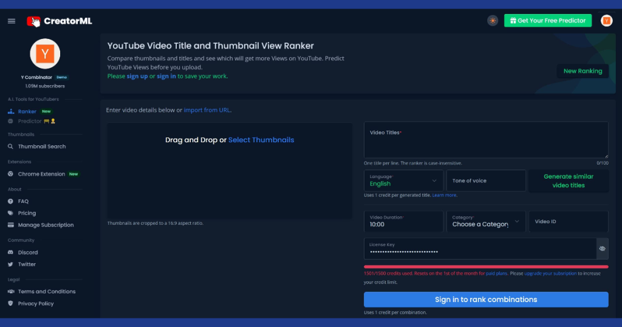The image size is (622, 327).
Task: Open Manage Subscription
Action: click(46, 225)
